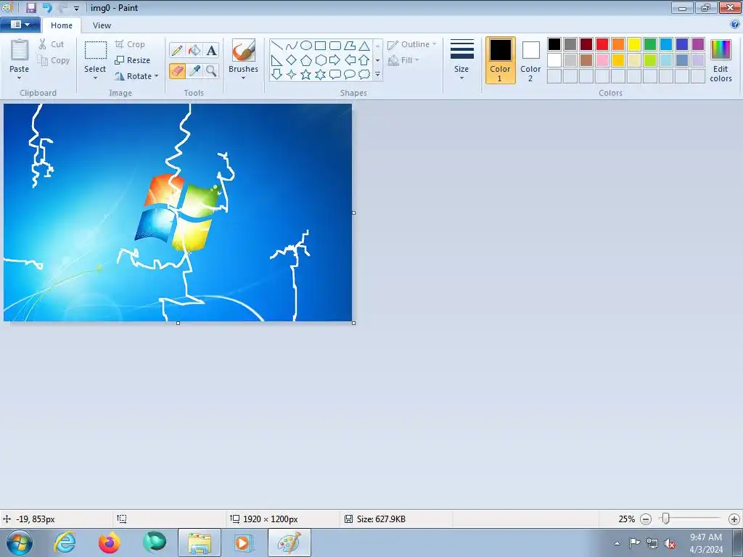Viewport: 743px width, 557px height.
Task: Choose the Pentagon shape
Action: click(306, 60)
